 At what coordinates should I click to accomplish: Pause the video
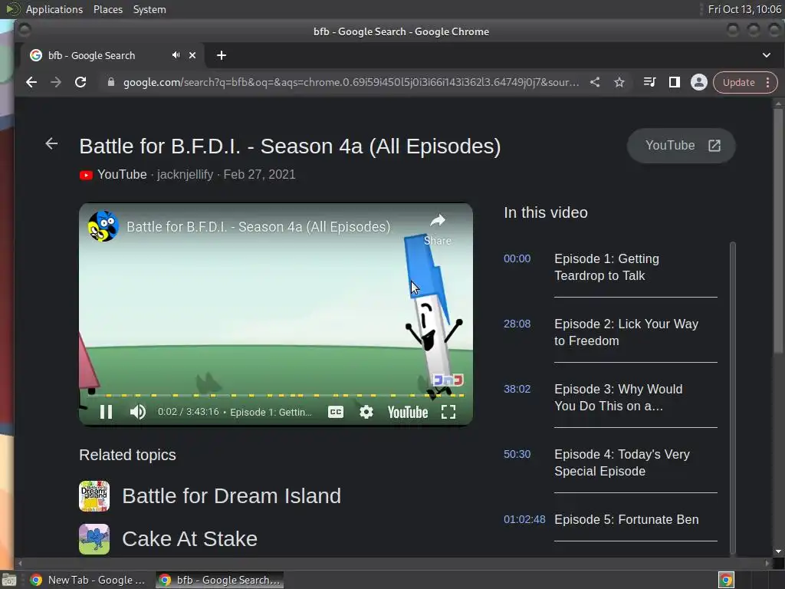(x=106, y=412)
